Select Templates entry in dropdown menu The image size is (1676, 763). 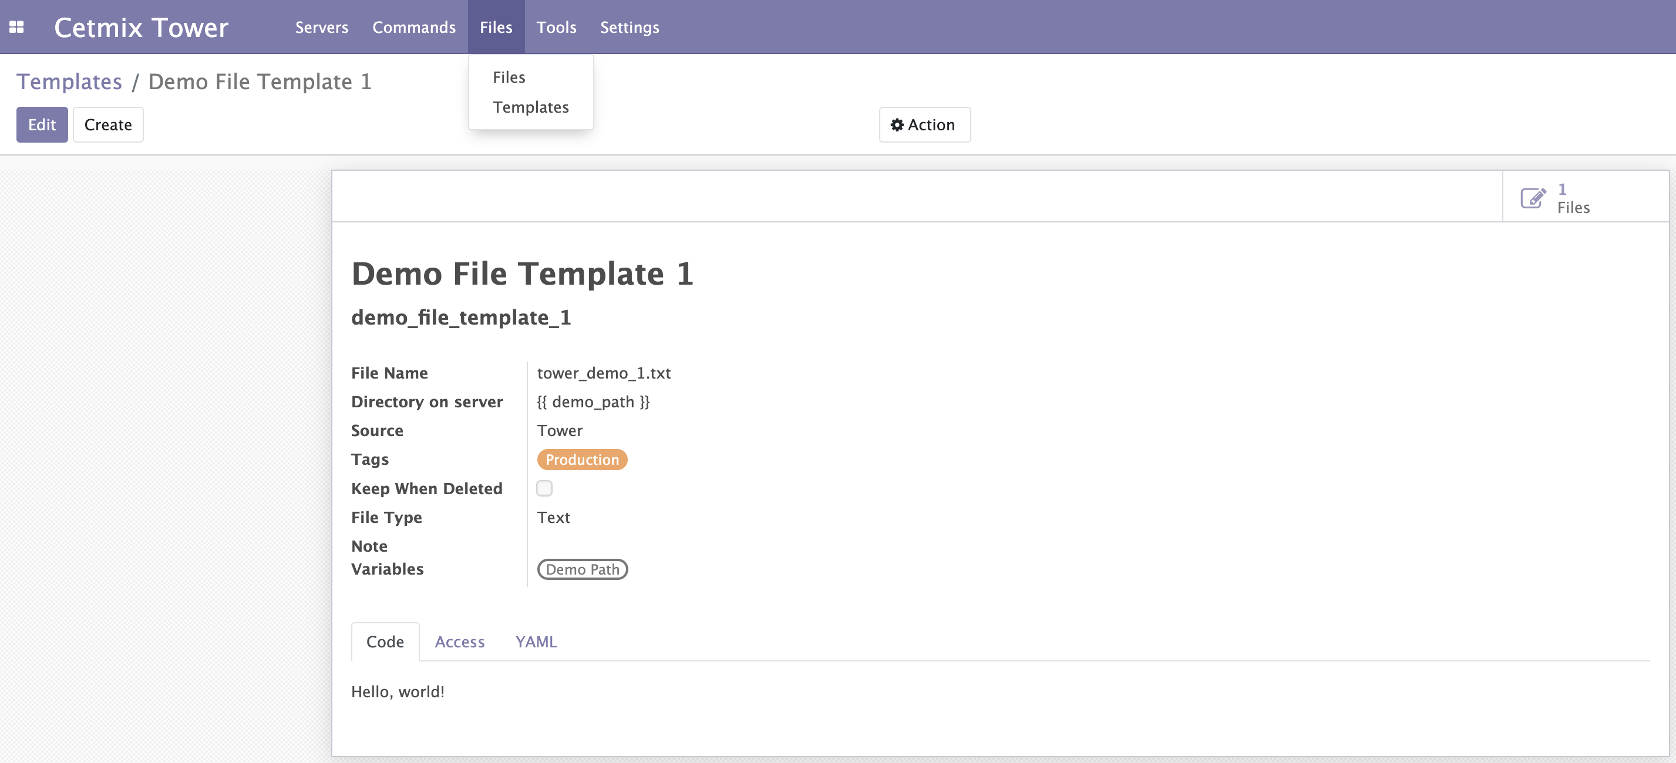tap(530, 107)
